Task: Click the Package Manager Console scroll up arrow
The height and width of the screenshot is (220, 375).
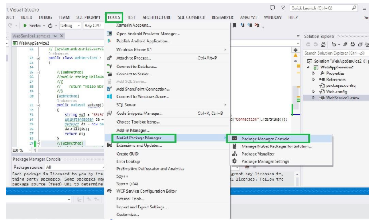Action: point(297,175)
